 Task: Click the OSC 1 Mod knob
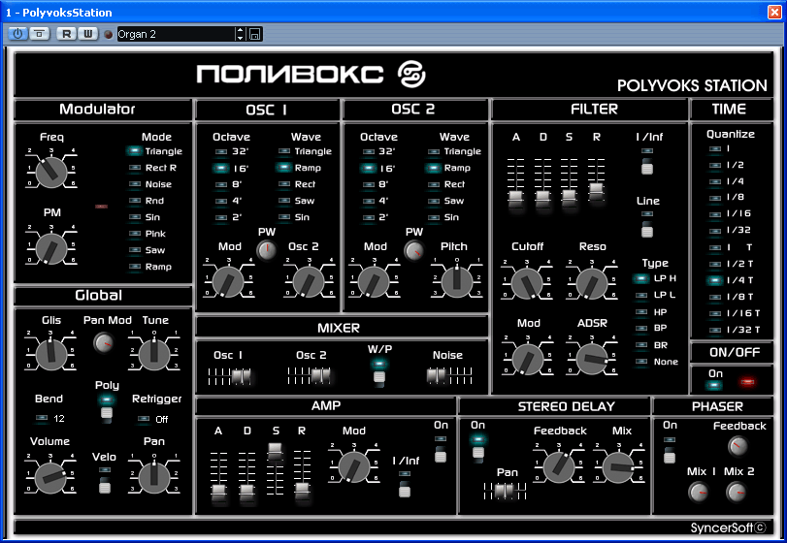coord(228,282)
